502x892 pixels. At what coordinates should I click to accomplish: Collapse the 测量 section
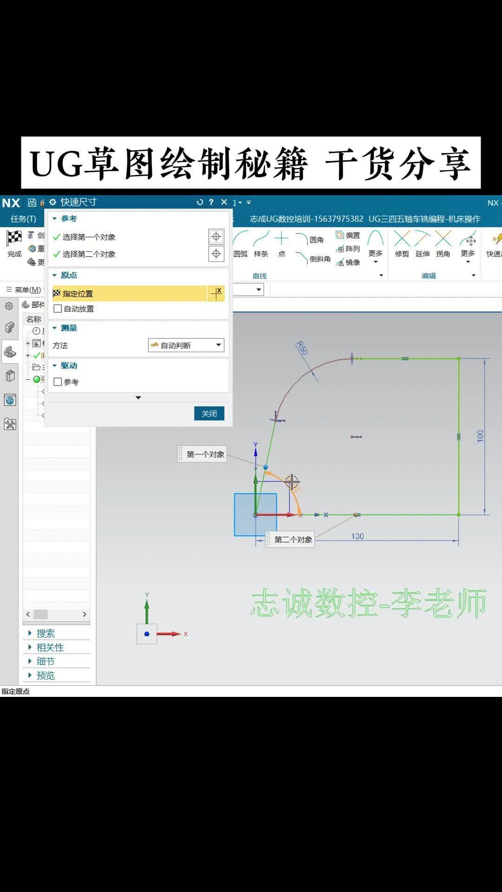[55, 328]
